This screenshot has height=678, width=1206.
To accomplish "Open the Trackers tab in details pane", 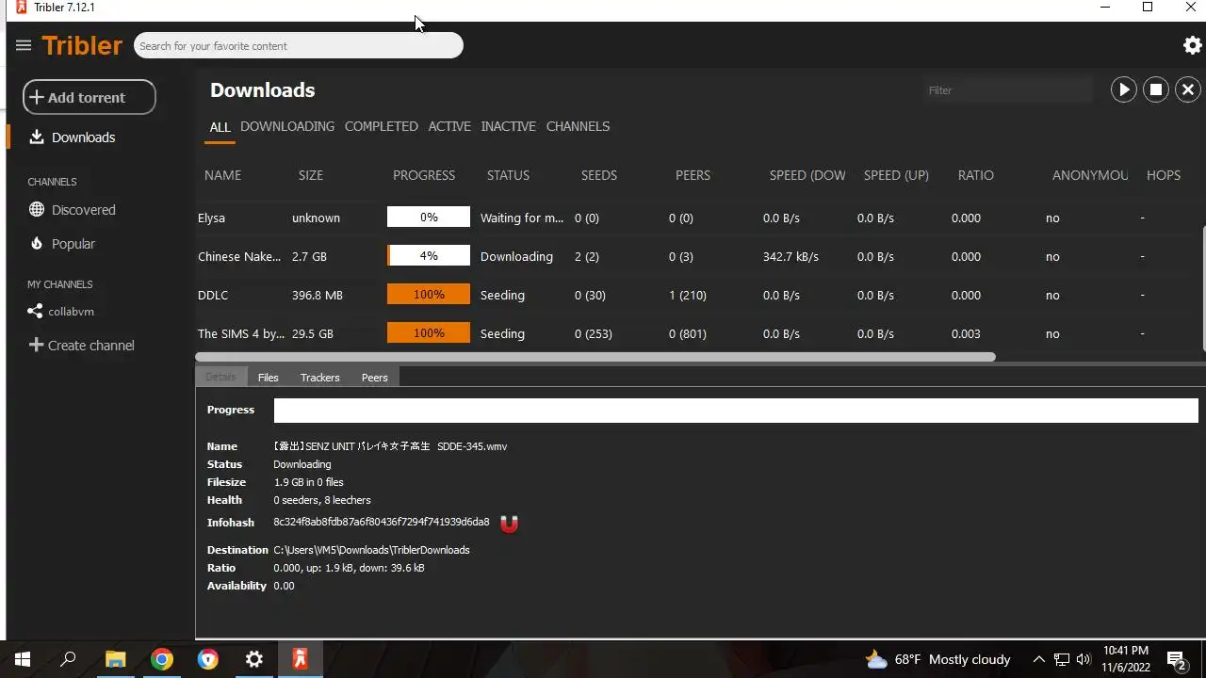I will pos(319,377).
